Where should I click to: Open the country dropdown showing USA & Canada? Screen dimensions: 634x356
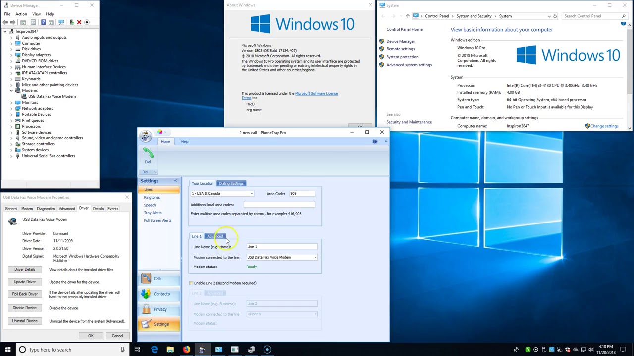pyautogui.click(x=222, y=194)
